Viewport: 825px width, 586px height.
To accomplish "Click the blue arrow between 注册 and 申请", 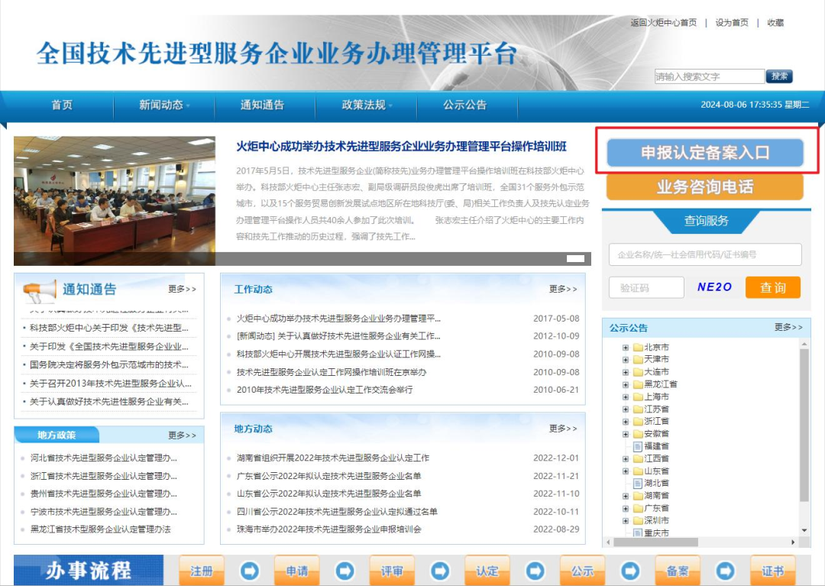I will pyautogui.click(x=249, y=570).
